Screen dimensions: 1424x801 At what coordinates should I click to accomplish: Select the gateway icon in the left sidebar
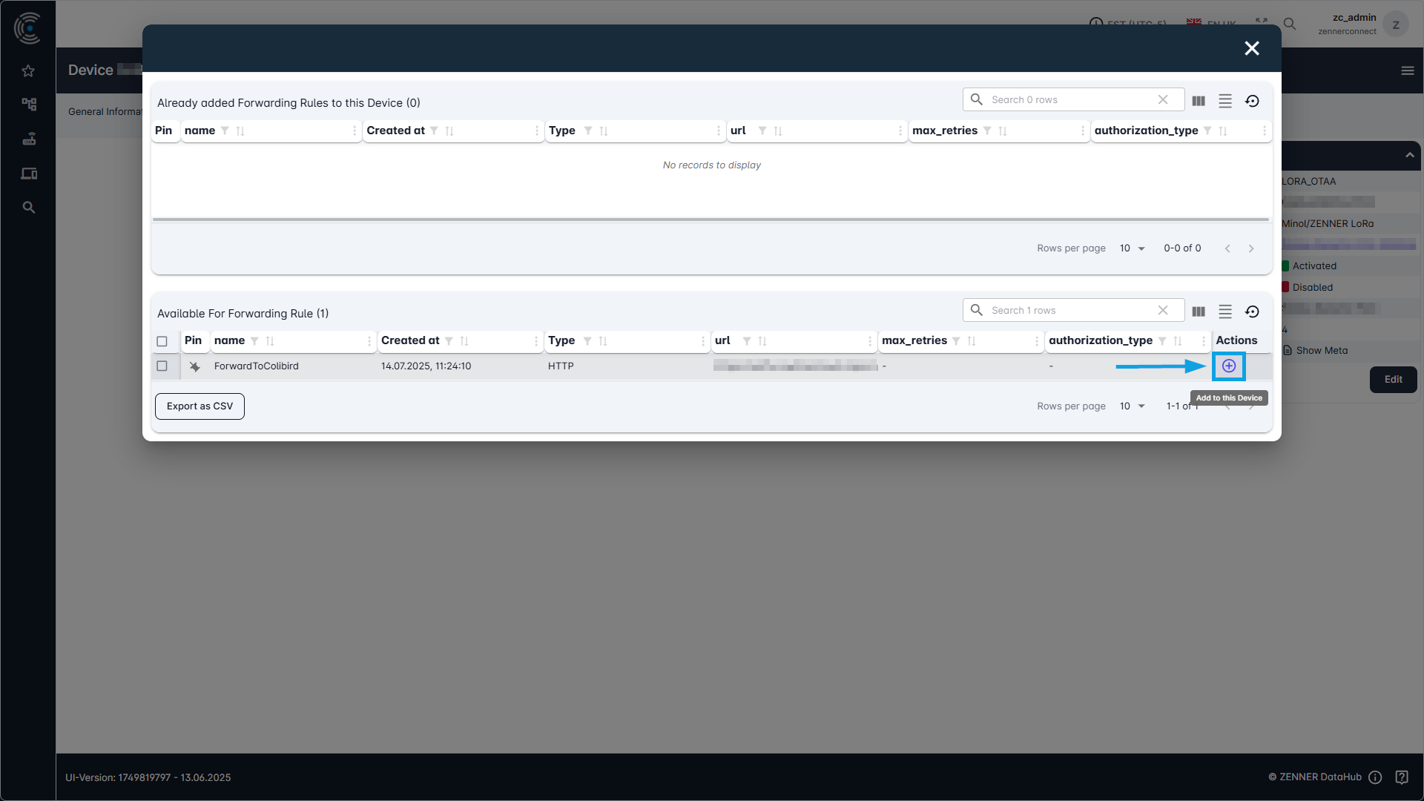pos(28,139)
